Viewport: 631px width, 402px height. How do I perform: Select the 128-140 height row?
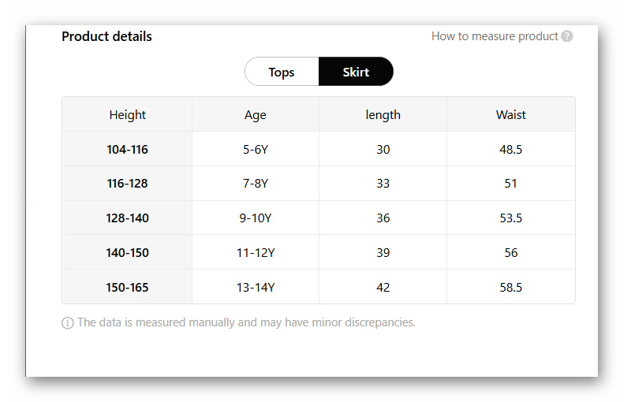tap(128, 218)
